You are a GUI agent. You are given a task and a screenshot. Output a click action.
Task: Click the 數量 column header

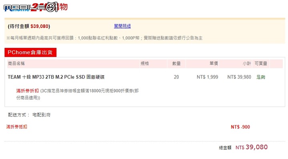176,63
